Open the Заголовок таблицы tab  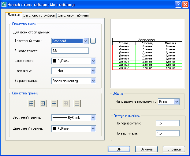coord(73,16)
